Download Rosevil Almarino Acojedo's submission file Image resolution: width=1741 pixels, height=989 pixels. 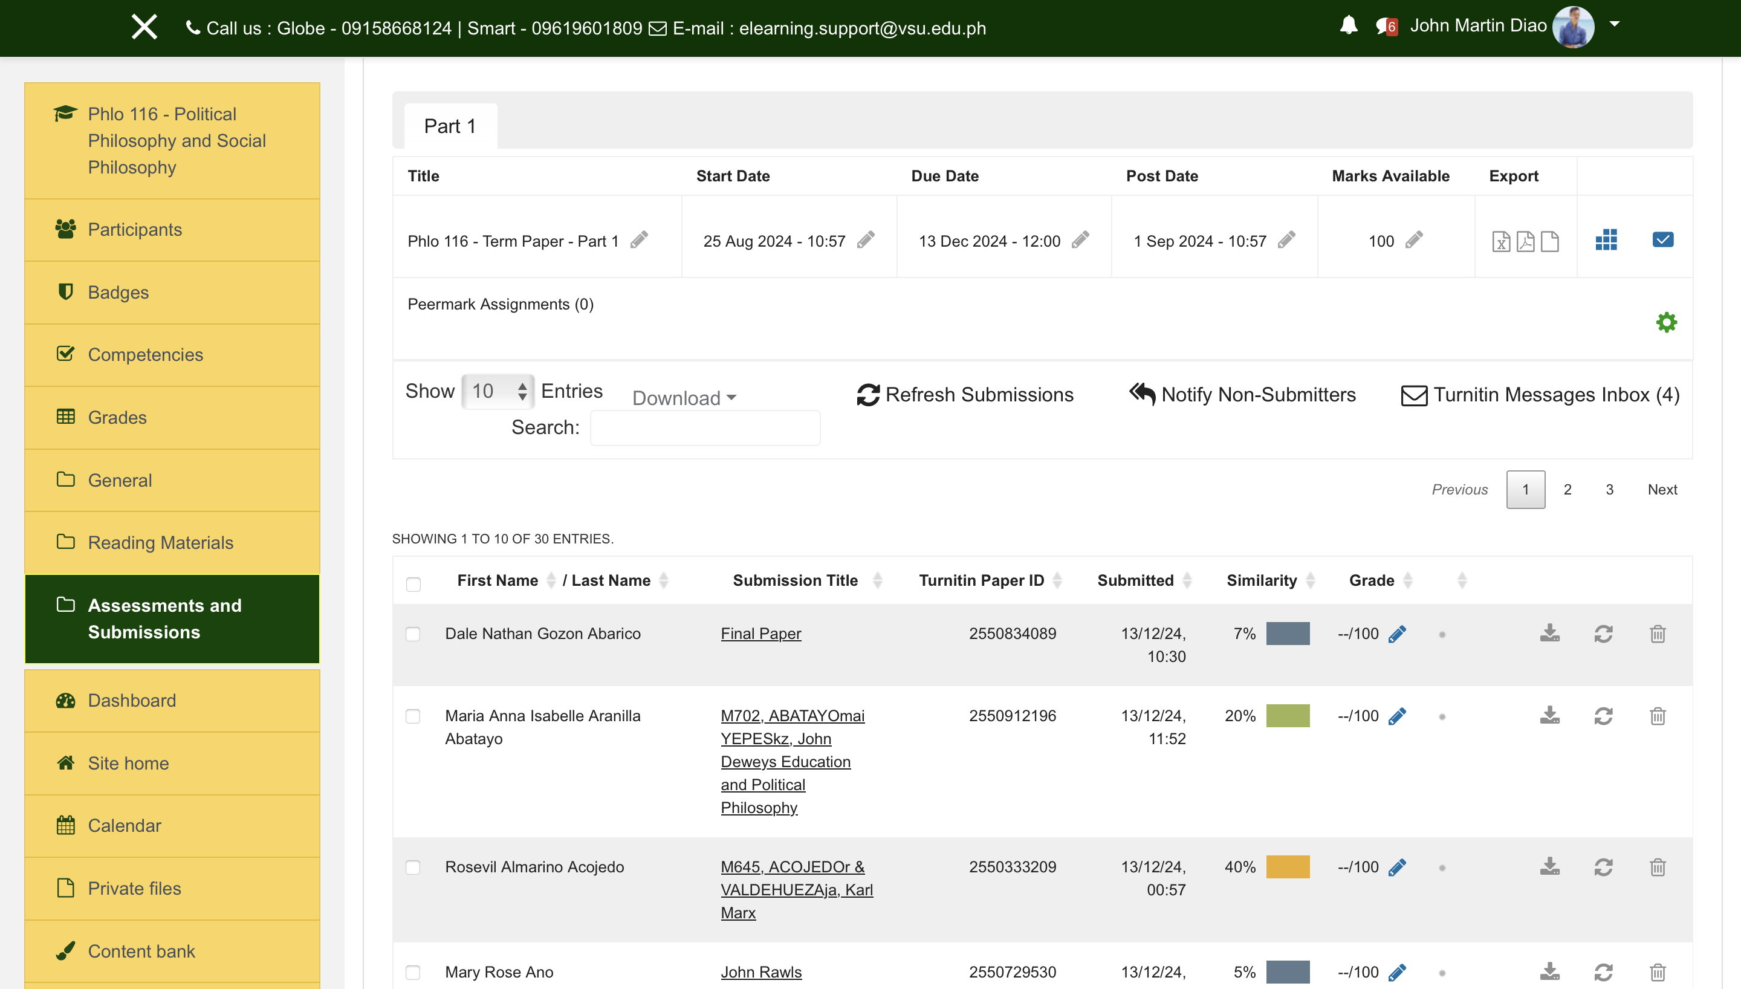pyautogui.click(x=1549, y=867)
